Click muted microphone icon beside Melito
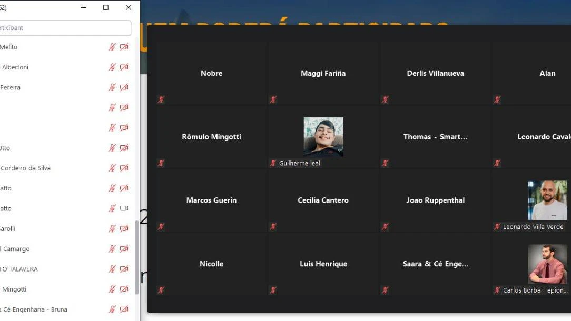The image size is (571, 321). point(112,47)
